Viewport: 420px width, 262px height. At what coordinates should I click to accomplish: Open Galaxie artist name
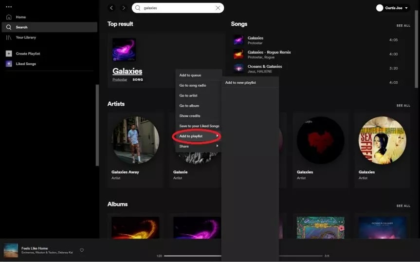[x=180, y=172]
